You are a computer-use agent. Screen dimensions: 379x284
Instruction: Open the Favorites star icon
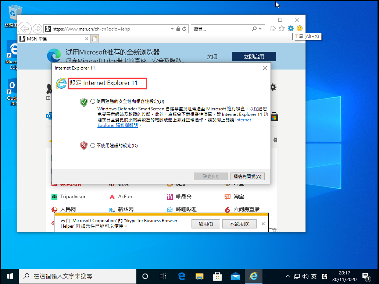pos(282,29)
